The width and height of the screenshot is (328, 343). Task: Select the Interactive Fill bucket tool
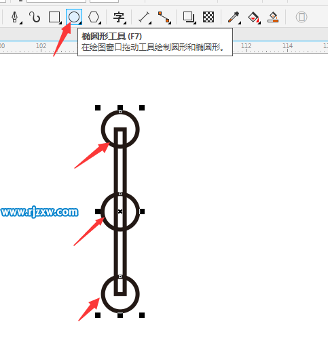254,17
